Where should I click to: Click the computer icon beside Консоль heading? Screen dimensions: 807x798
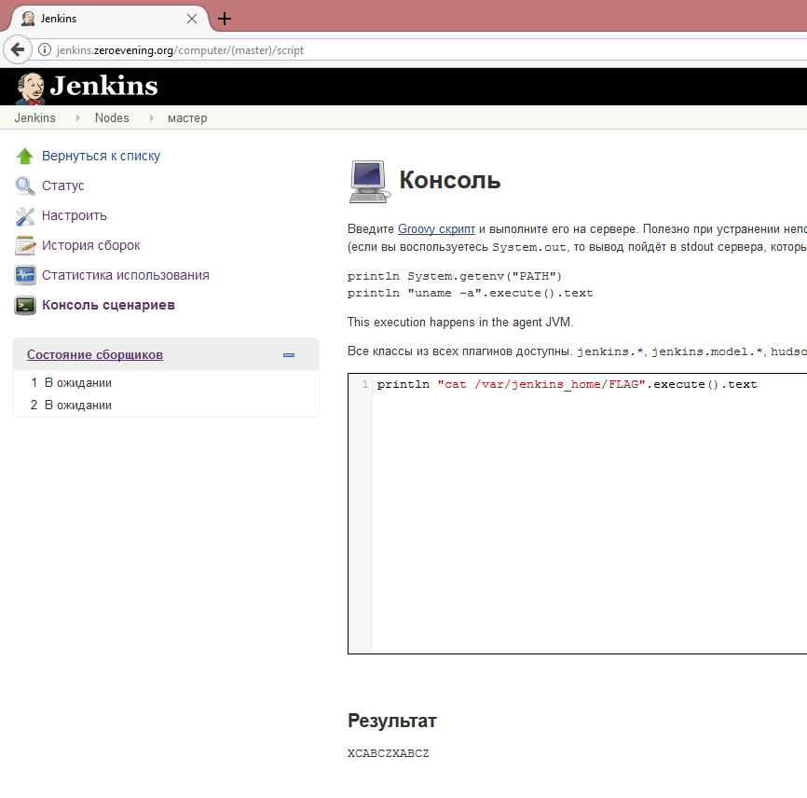pos(368,181)
